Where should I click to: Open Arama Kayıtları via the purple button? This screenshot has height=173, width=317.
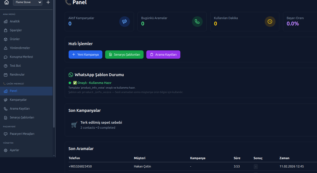point(163,55)
